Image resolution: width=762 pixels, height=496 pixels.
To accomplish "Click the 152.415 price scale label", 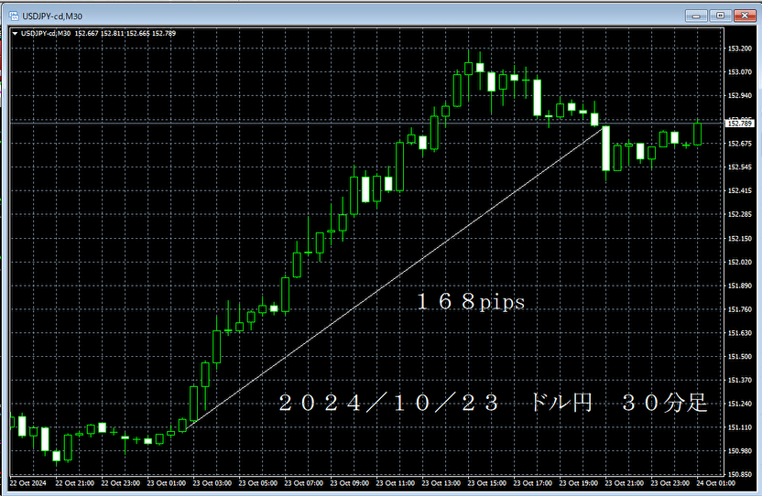I will point(740,191).
